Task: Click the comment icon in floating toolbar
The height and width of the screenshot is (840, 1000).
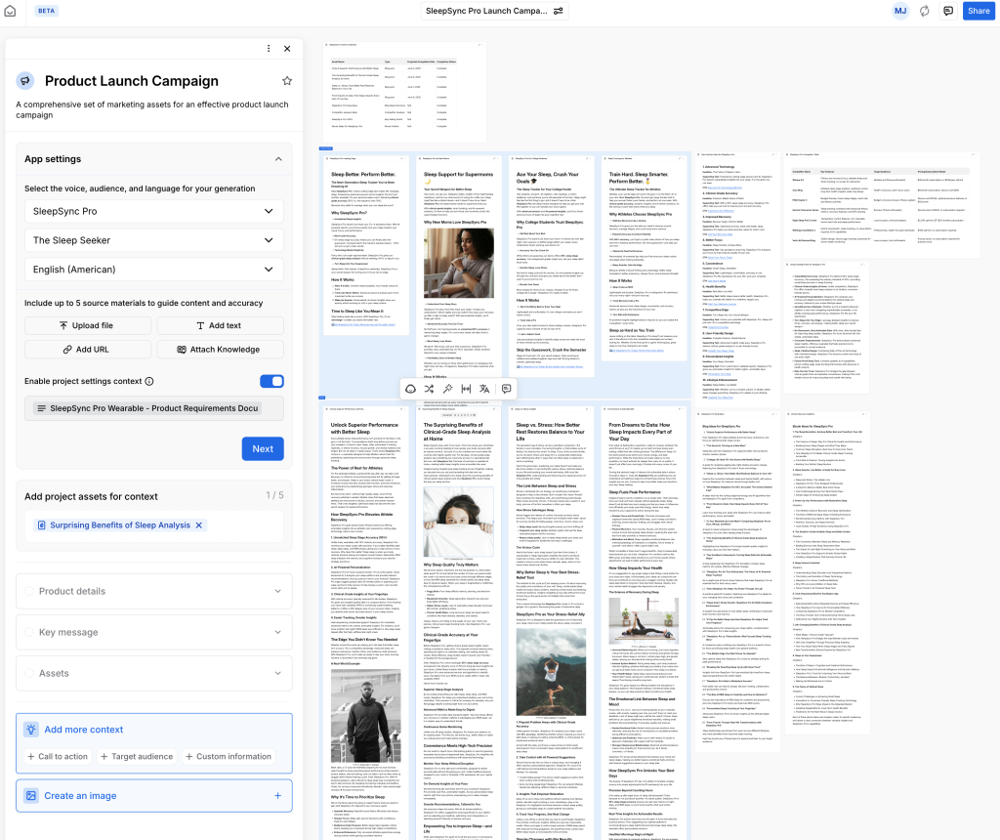Action: (x=506, y=389)
